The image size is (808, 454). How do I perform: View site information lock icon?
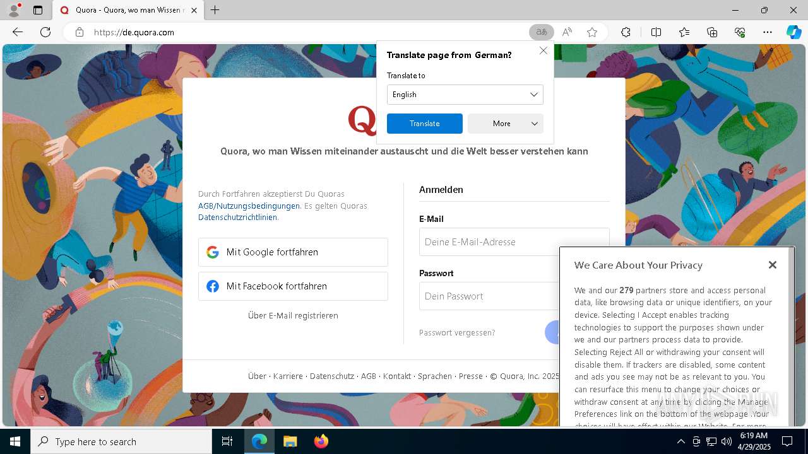click(x=79, y=32)
